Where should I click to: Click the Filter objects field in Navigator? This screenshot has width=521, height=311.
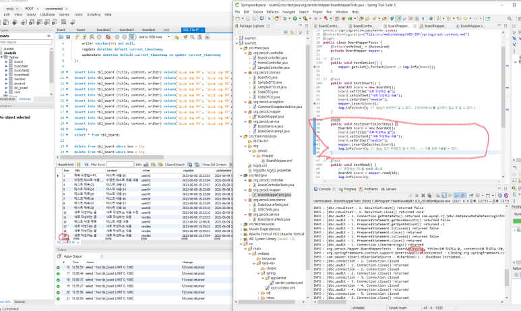tap(26, 43)
